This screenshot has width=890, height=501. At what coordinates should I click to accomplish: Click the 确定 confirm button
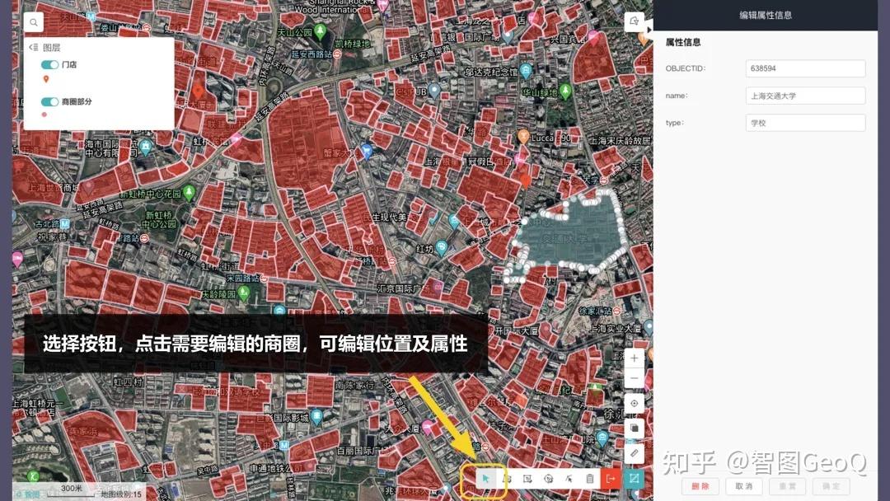[830, 486]
